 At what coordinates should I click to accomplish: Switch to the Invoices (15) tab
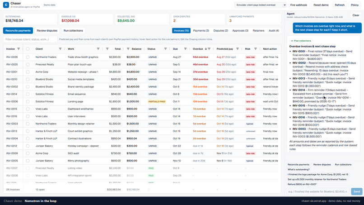pos(181,30)
